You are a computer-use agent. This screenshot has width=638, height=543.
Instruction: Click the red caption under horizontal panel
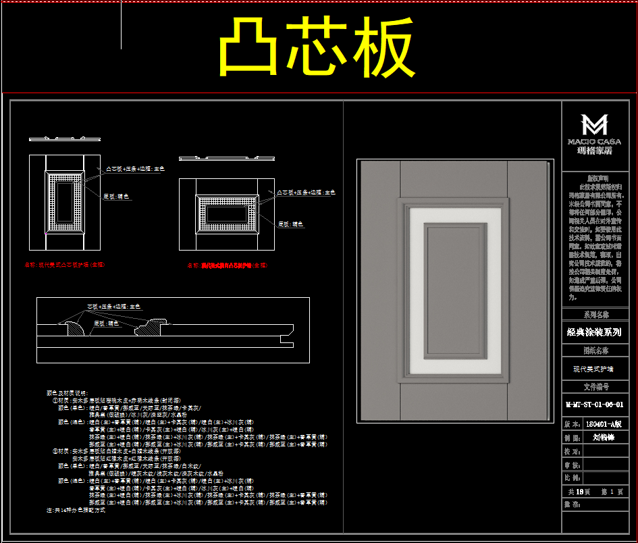click(x=228, y=265)
